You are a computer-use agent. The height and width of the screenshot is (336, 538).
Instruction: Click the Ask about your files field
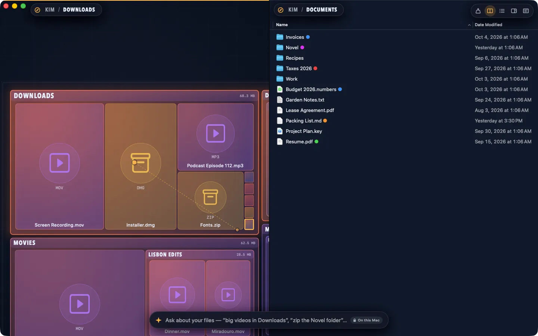tap(256, 320)
